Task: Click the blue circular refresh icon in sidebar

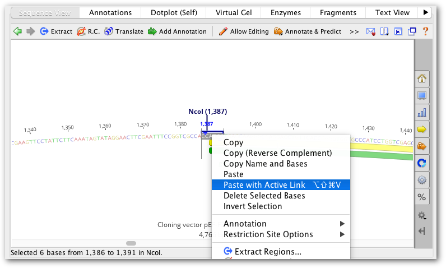Action: pos(422,163)
